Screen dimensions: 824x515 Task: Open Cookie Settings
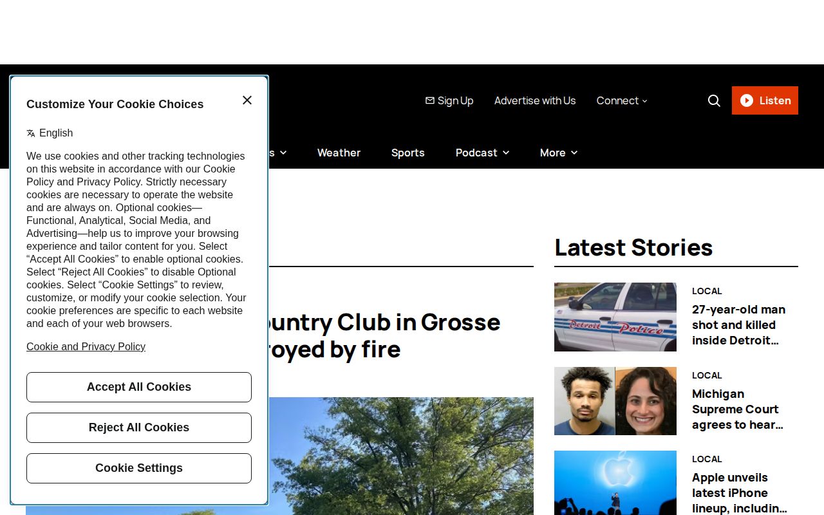tap(139, 468)
